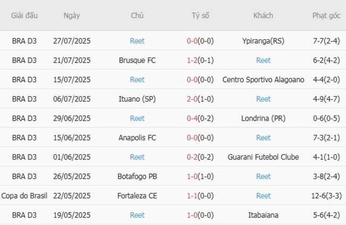Click the Ngày column header
The width and height of the screenshot is (346, 225).
click(72, 15)
